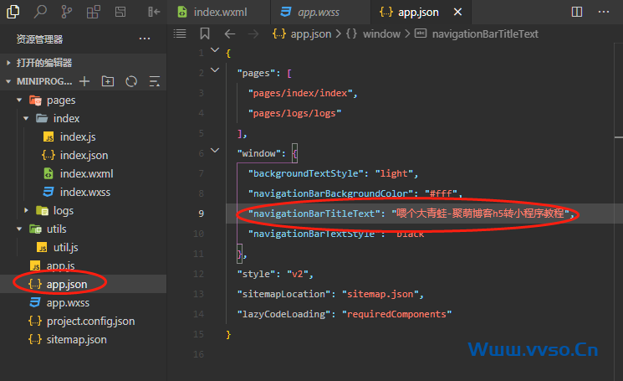
Task: Split the editor with the split icon
Action: (577, 12)
